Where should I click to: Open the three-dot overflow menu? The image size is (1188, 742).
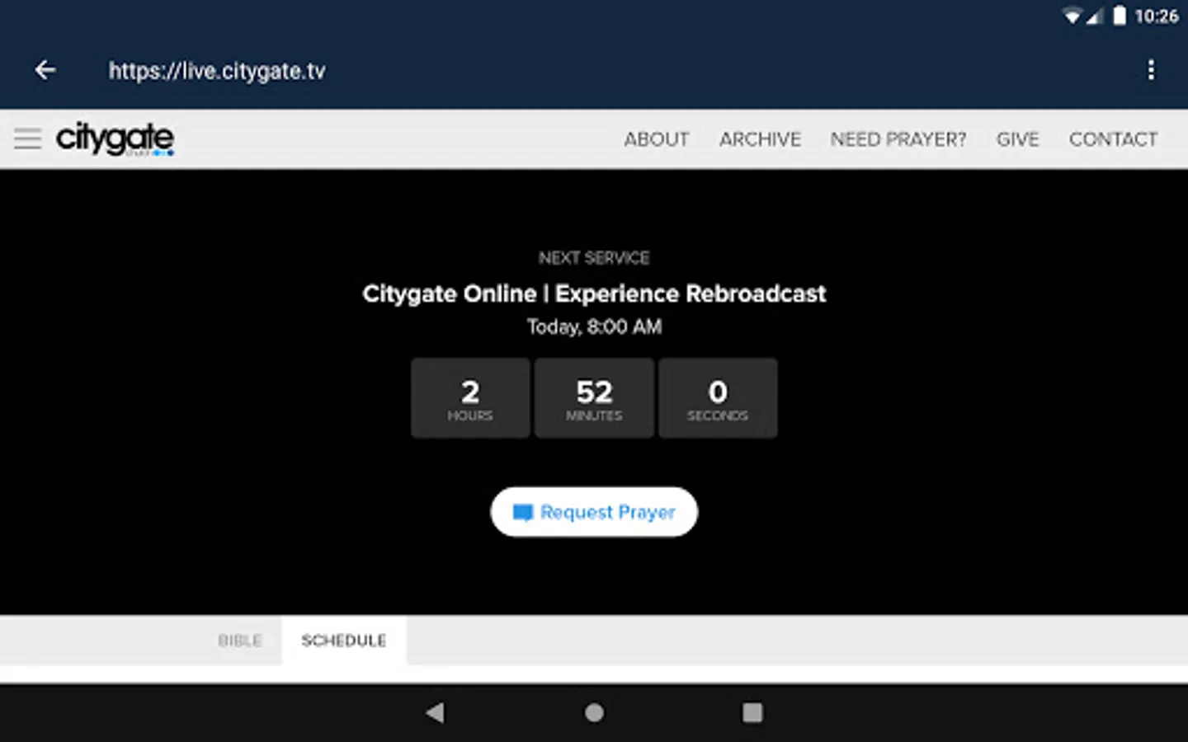(x=1151, y=70)
